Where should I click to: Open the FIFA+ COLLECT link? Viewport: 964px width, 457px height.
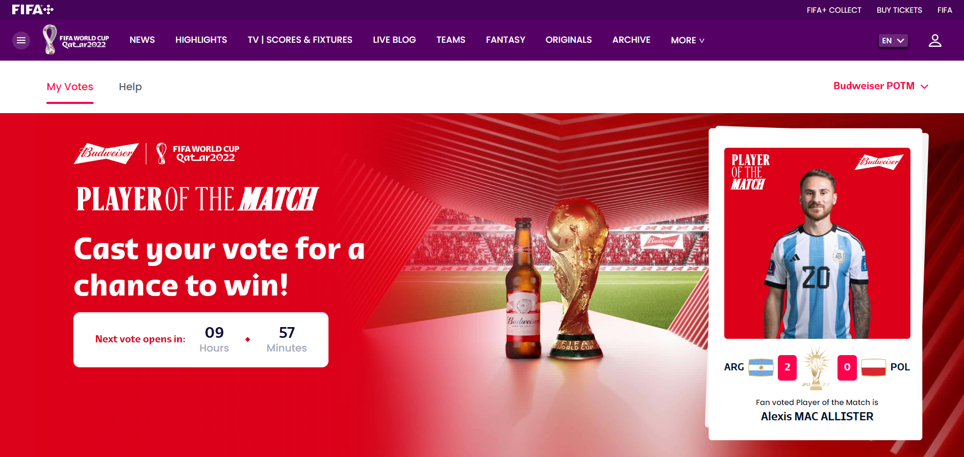[x=834, y=10]
